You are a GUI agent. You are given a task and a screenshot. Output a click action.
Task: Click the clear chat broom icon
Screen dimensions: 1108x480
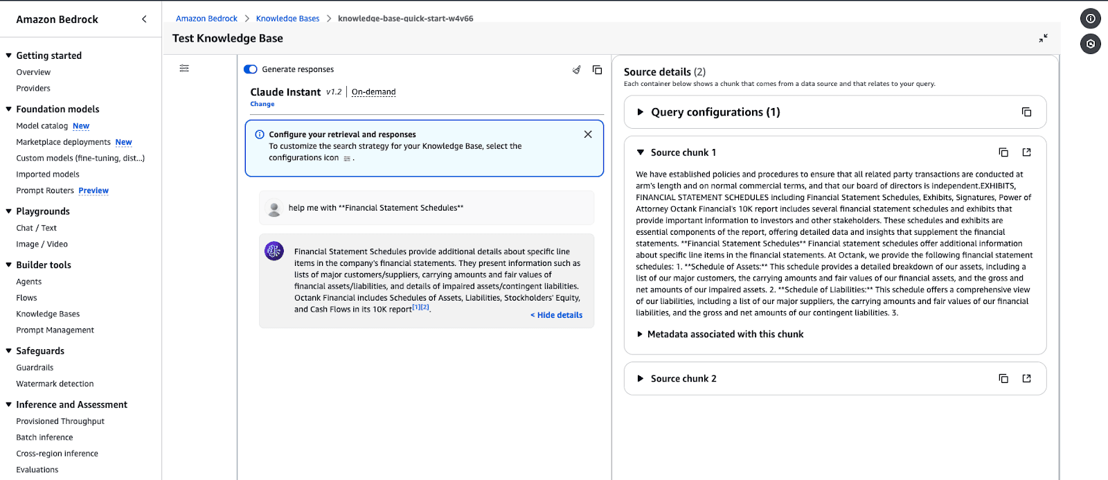[576, 70]
